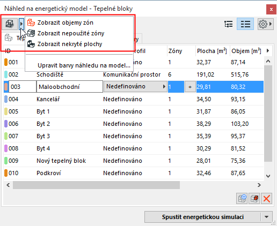277x226 pixels.
Task: Open Upravit barvy náhledu na model…
Action: click(79, 65)
